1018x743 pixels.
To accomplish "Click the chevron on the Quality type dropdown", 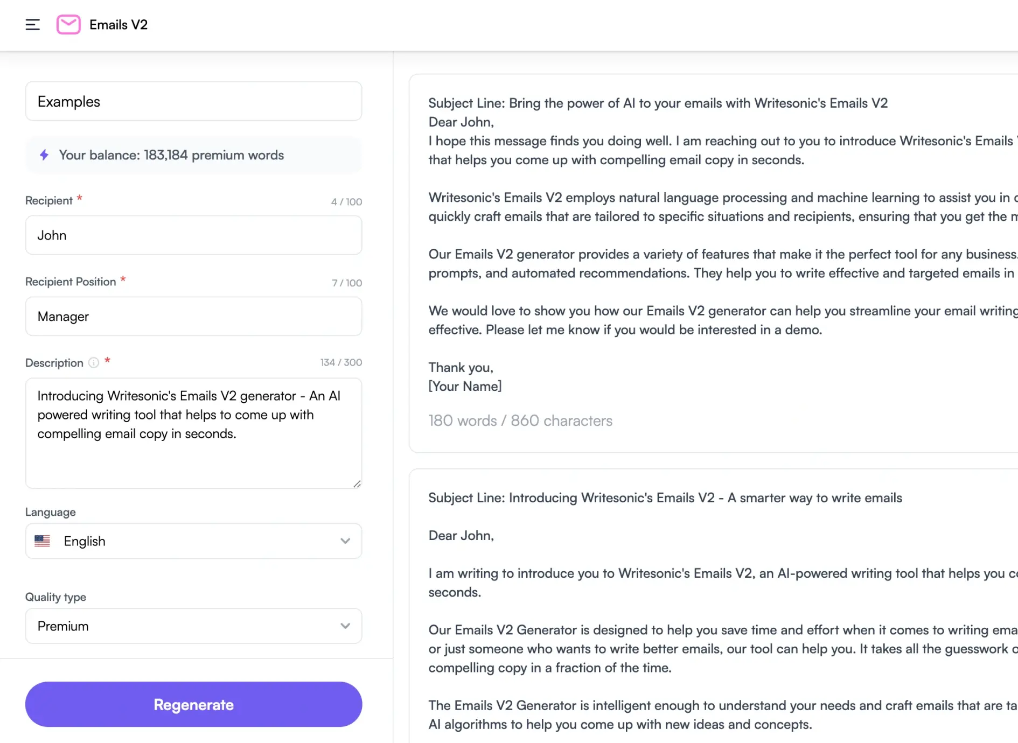I will [345, 626].
